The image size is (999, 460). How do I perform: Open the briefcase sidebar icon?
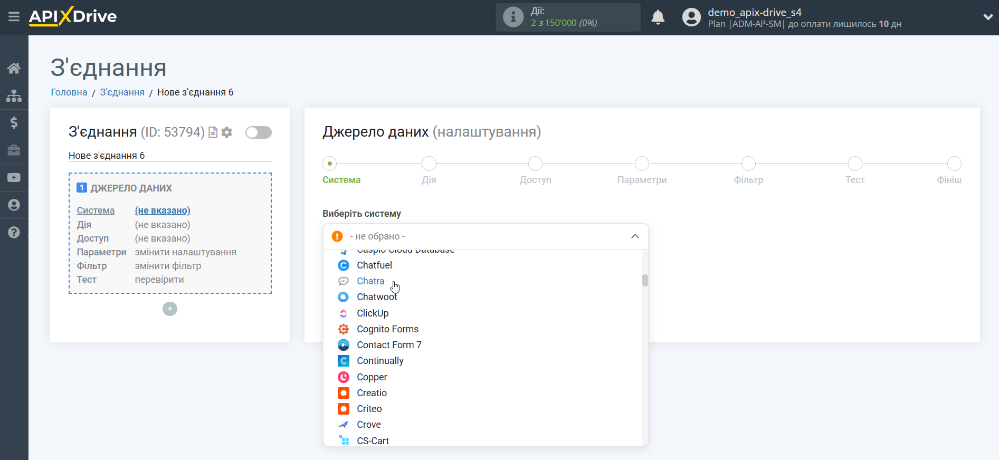coord(14,150)
